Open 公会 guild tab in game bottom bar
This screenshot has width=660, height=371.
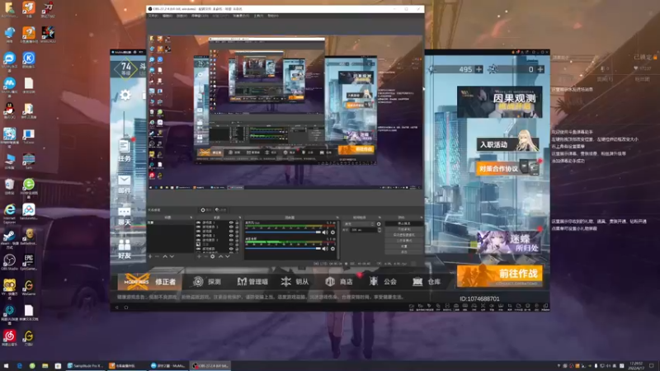(383, 281)
